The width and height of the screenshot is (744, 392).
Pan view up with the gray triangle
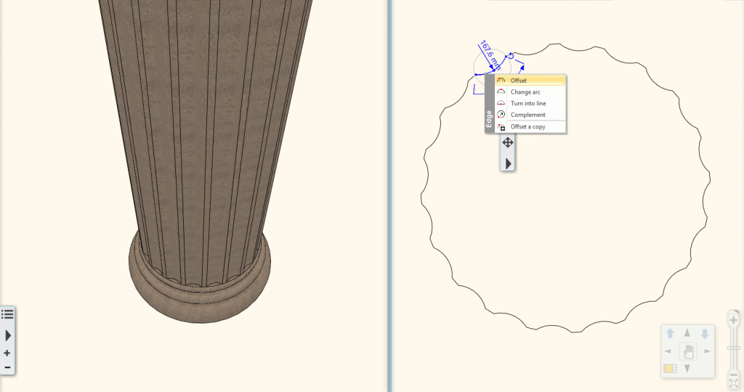687,333
